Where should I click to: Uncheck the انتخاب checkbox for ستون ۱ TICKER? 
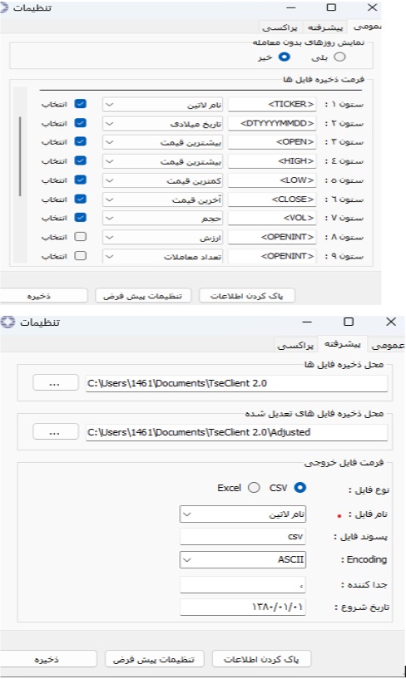80,104
